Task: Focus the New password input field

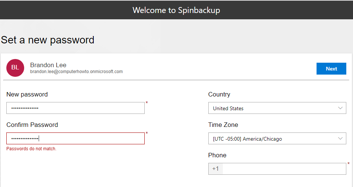Action: (75, 108)
